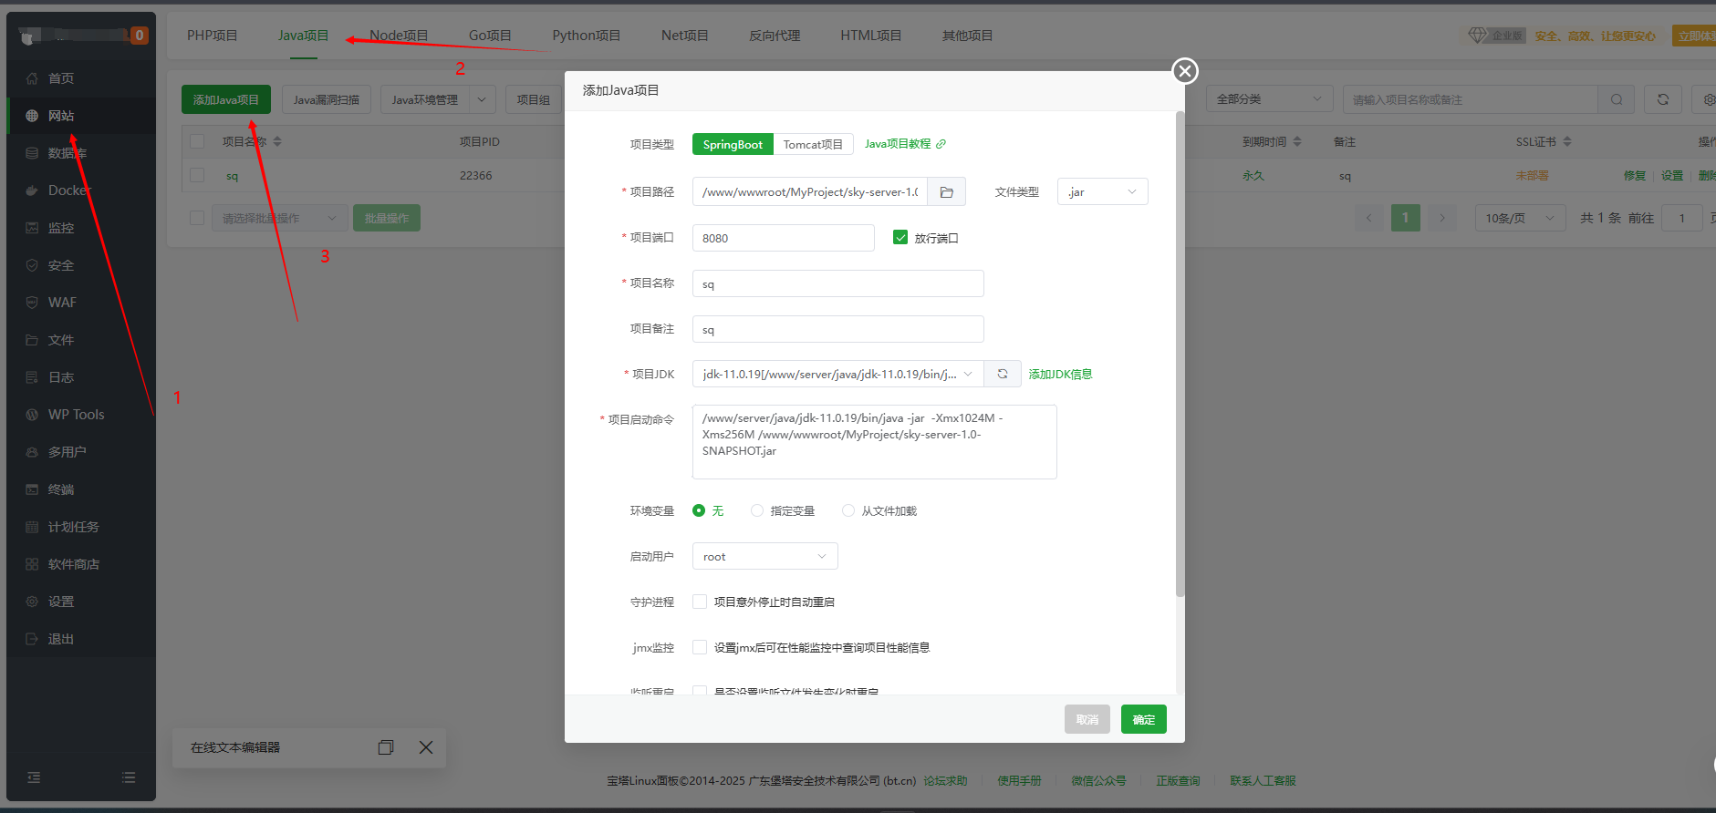Select 从文件加载 radio option
This screenshot has height=813, width=1716.
point(848,510)
